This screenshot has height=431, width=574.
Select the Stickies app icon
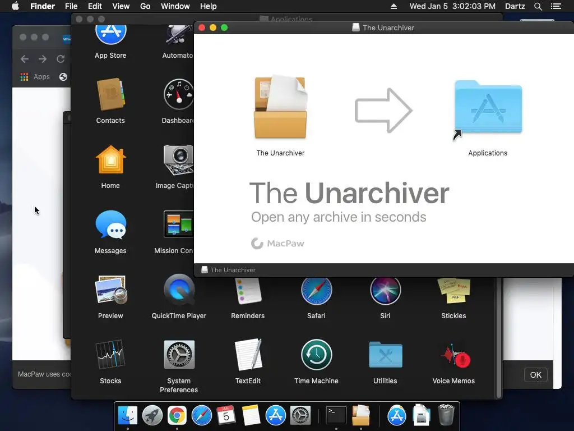454,291
